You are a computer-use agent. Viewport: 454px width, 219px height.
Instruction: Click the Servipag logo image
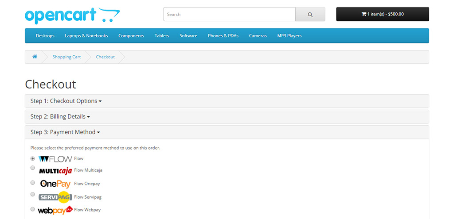55,197
